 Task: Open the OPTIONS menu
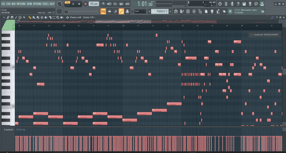point(37,3)
